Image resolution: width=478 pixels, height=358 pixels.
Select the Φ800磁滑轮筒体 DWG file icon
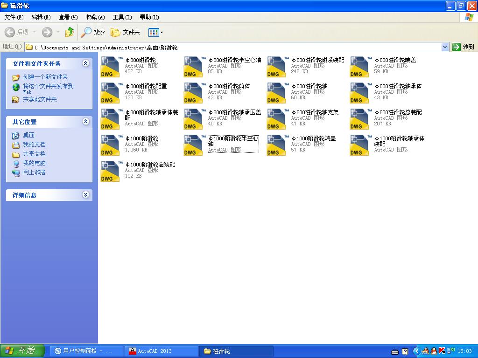tap(193, 93)
